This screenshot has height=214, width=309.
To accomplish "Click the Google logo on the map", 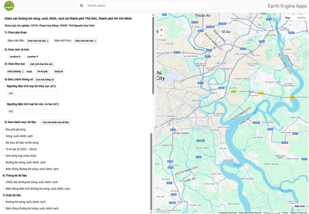I will pyautogui.click(x=162, y=211).
